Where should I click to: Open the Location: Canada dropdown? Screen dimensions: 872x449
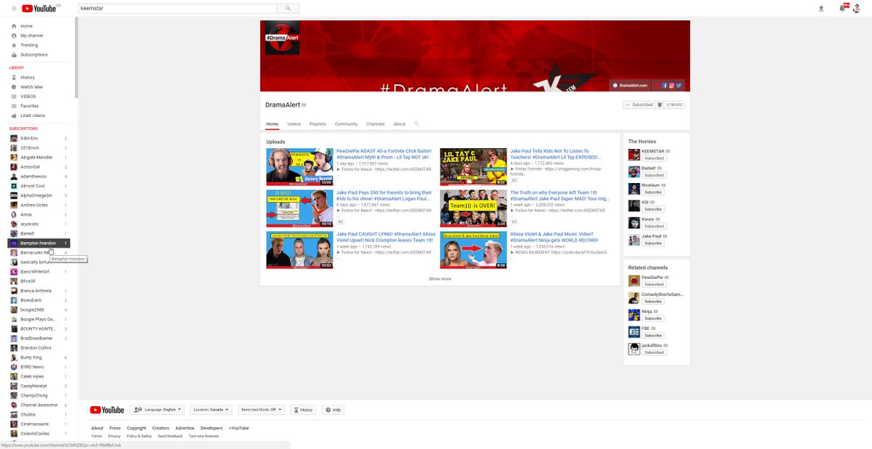(x=211, y=410)
